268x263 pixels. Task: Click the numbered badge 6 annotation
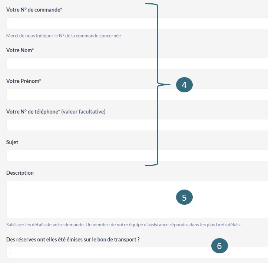[219, 246]
